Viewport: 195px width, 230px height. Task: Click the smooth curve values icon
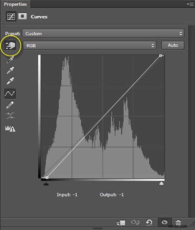(x=10, y=116)
